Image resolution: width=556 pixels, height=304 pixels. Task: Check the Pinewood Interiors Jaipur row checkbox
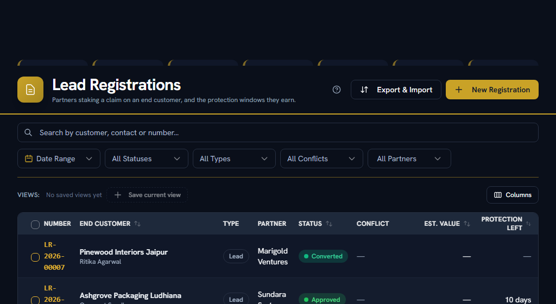tap(35, 257)
